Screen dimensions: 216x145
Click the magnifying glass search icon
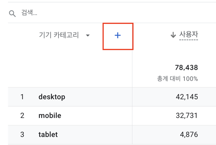[13, 14]
